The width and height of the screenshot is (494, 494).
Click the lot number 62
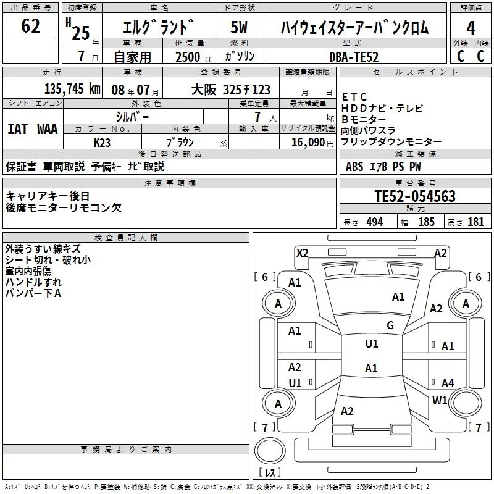(30, 26)
